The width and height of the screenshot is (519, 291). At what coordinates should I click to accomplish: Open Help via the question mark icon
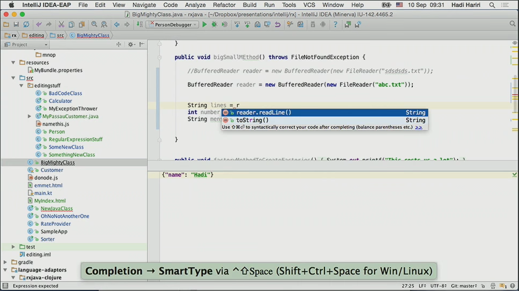click(x=335, y=24)
